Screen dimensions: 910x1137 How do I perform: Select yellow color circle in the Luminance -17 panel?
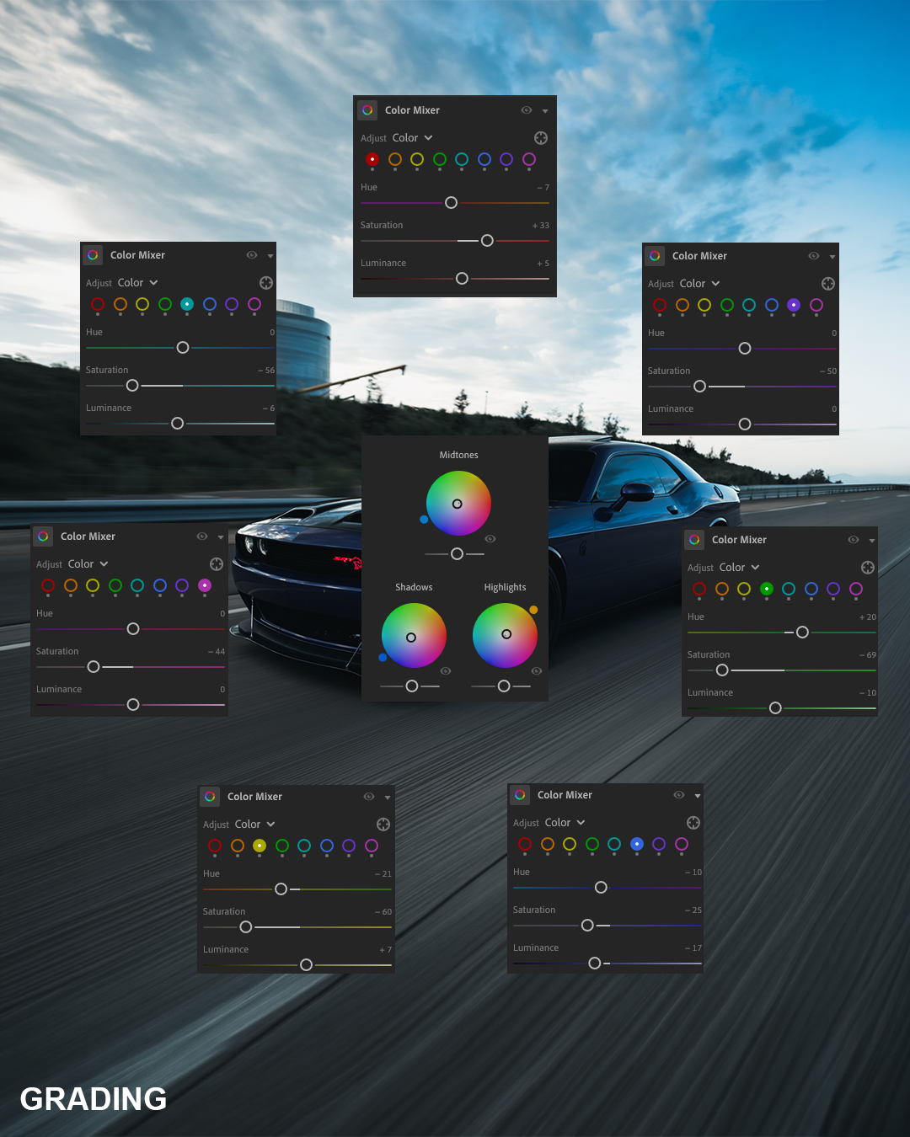[x=570, y=845]
